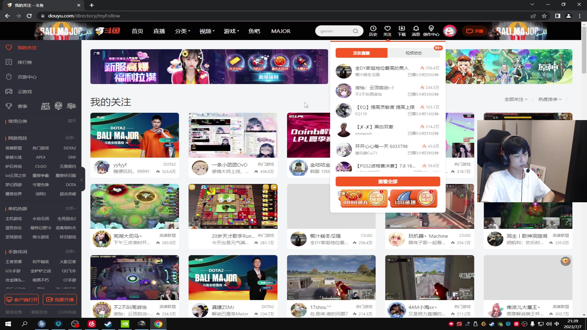Collapse the left sidebar arrow handle
Image resolution: width=587 pixels, height=330 pixels.
[x=82, y=180]
